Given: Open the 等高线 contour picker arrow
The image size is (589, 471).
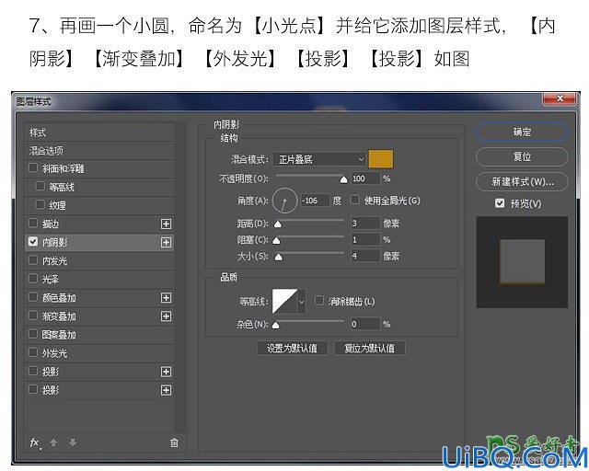Looking at the screenshot, I should click(301, 301).
